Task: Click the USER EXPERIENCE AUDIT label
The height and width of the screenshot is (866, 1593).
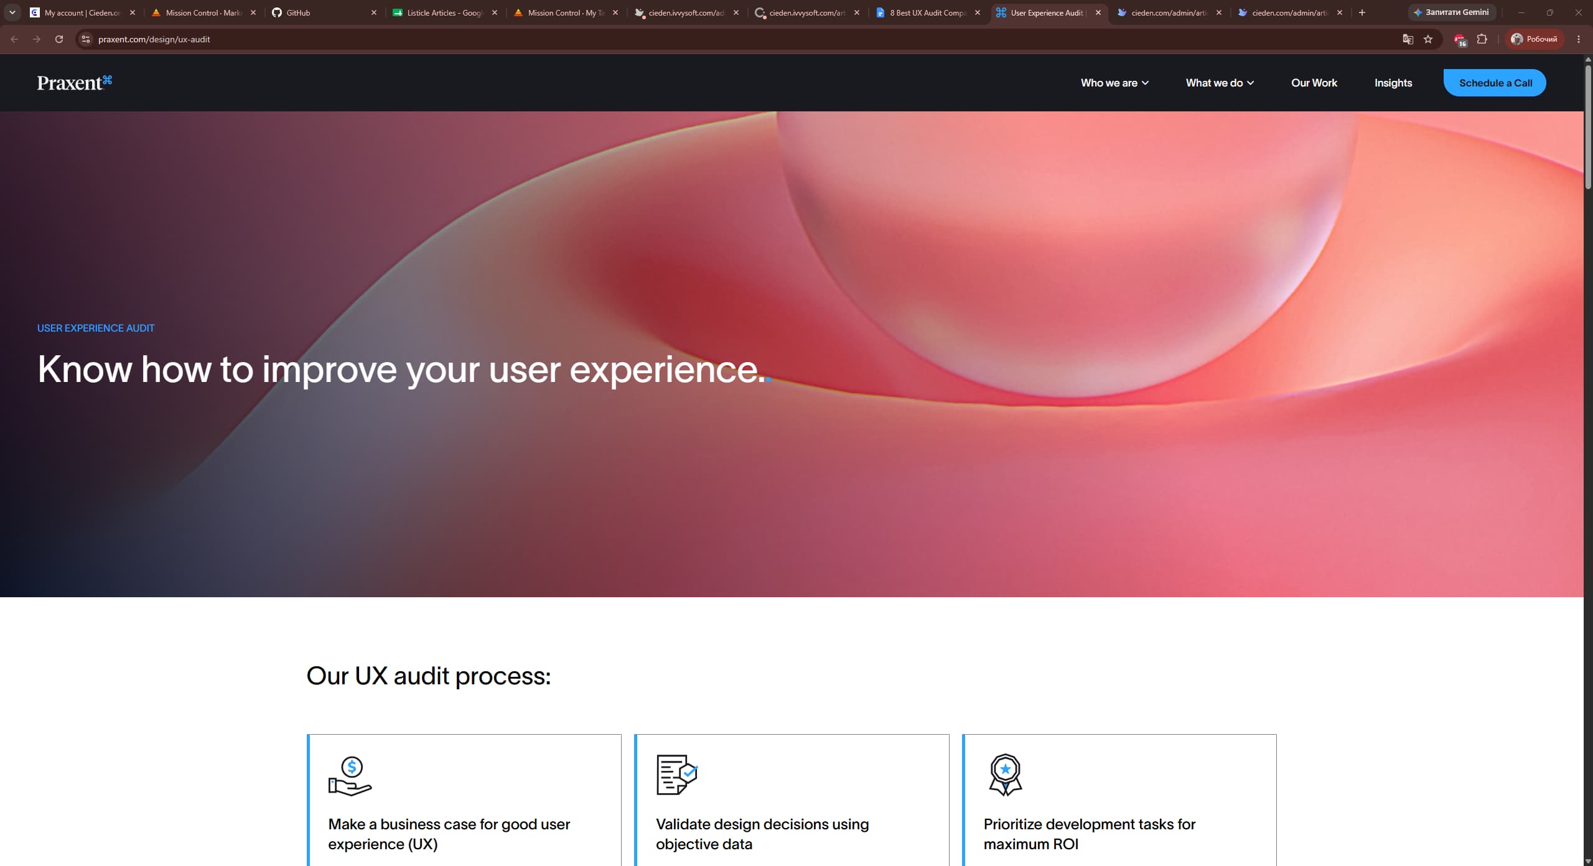Action: coord(96,328)
